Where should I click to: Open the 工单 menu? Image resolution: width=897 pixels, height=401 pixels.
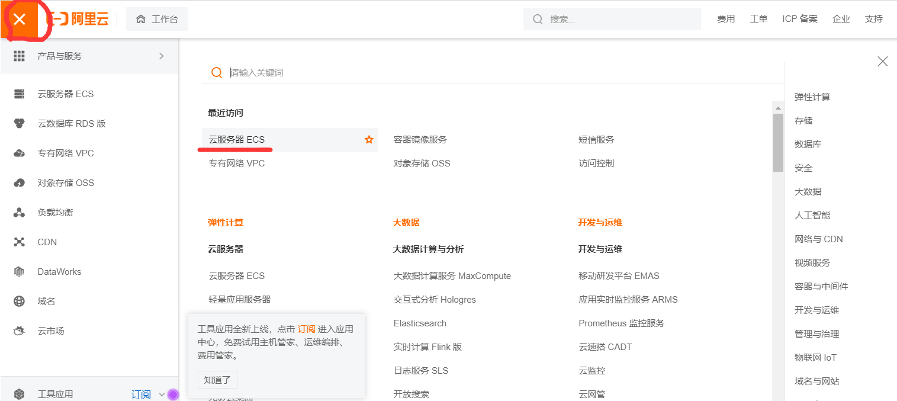758,19
